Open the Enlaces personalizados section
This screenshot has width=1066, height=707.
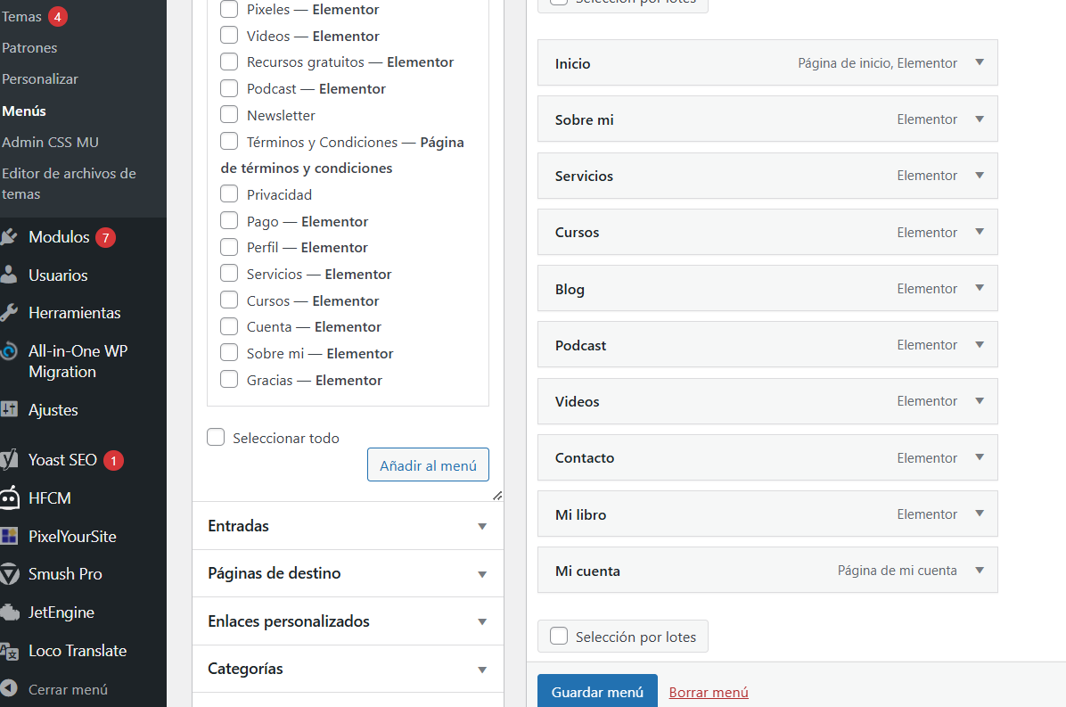[348, 621]
